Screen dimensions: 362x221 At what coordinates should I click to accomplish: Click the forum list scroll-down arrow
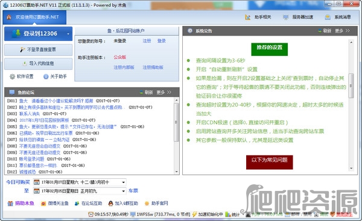coord(176,172)
